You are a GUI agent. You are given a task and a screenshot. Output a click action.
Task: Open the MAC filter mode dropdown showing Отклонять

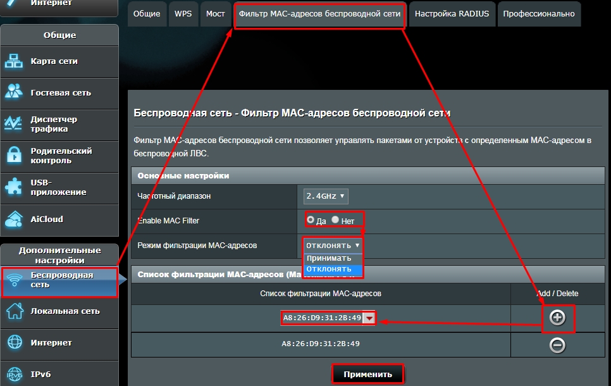(333, 246)
